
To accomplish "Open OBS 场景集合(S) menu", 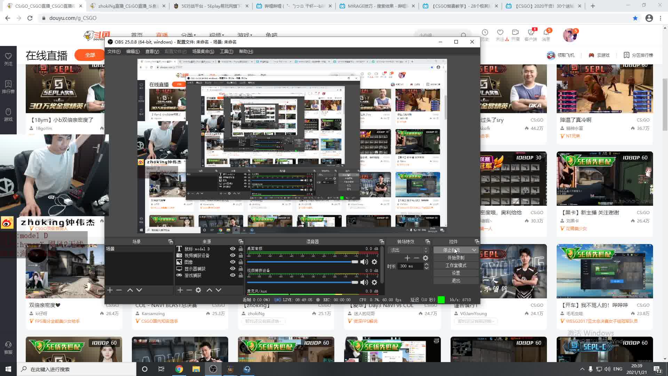I will pos(203,52).
